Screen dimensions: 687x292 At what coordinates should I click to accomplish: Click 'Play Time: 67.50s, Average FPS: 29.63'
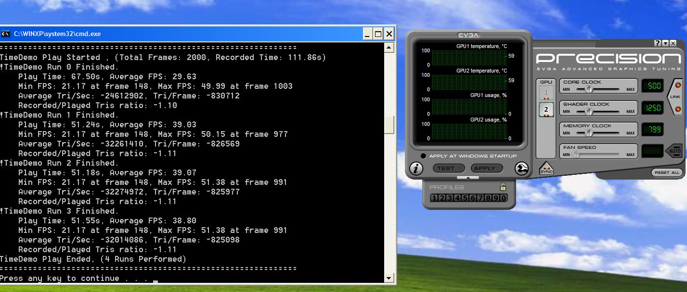tap(107, 76)
